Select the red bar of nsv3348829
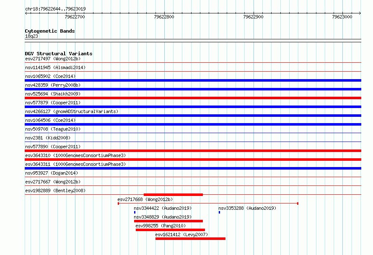This screenshot has height=255, width=373. point(168,221)
